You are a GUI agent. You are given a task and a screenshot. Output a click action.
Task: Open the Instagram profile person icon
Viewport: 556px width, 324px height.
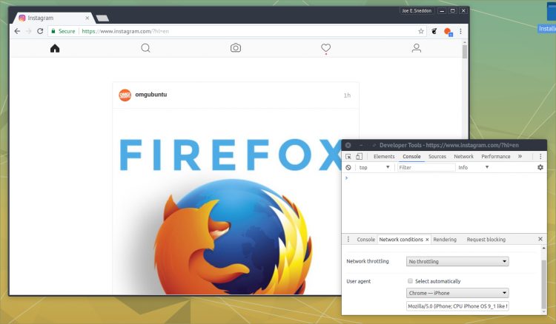(x=417, y=48)
